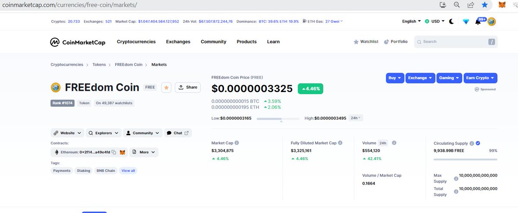Open the USD currency dropdown
518x213 pixels.
[435, 21]
